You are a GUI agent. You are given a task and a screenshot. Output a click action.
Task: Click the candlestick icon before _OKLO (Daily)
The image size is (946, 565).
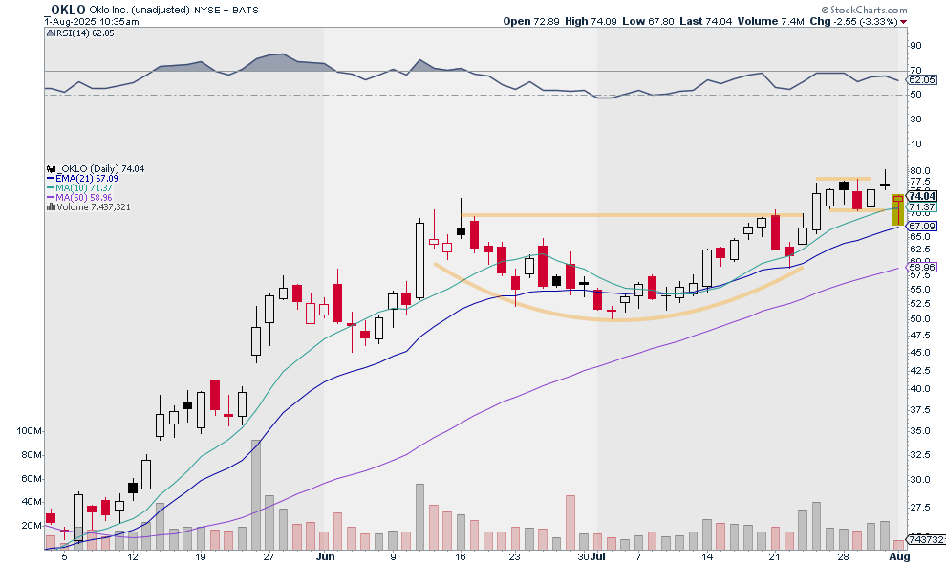coord(51,169)
